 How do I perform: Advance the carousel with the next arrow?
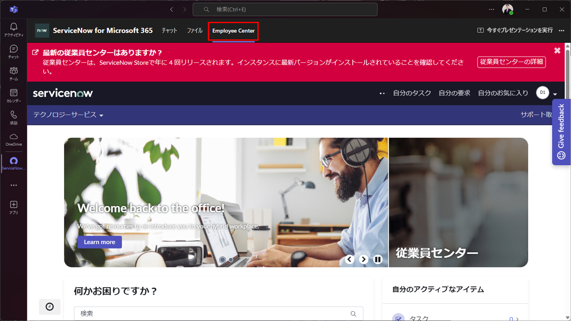click(363, 259)
